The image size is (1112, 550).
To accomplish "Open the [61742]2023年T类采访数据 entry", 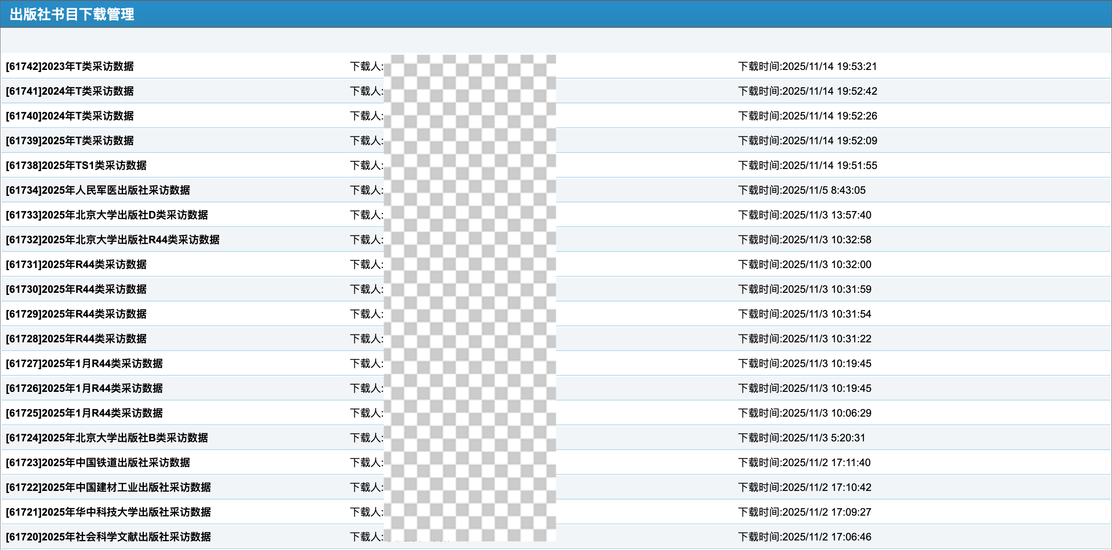I will pyautogui.click(x=70, y=66).
